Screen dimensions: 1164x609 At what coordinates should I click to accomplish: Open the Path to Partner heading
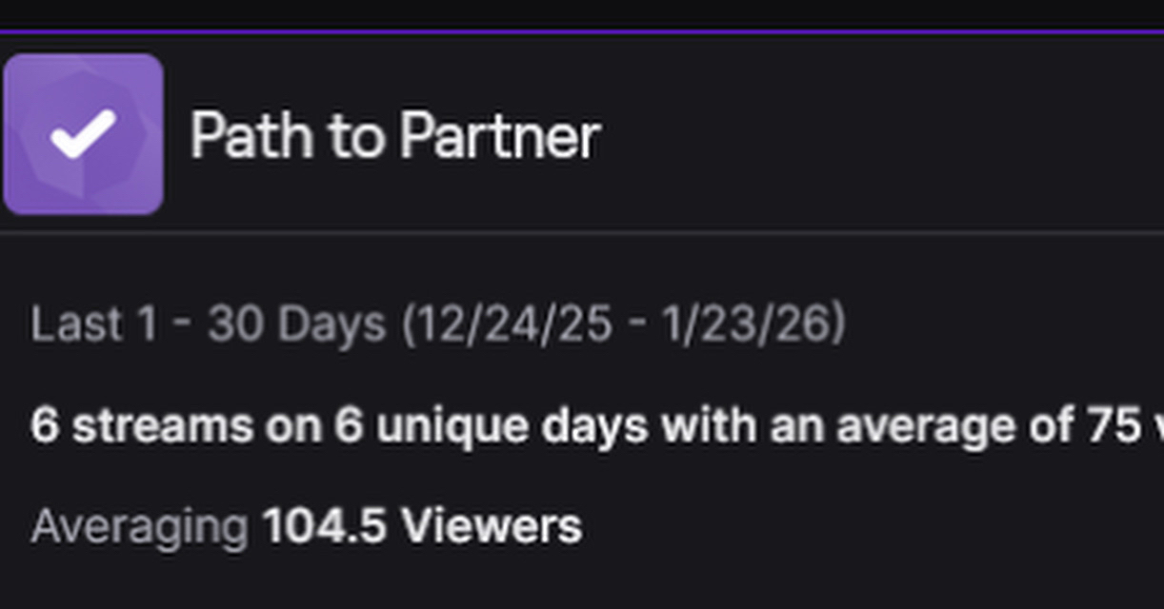pyautogui.click(x=394, y=136)
